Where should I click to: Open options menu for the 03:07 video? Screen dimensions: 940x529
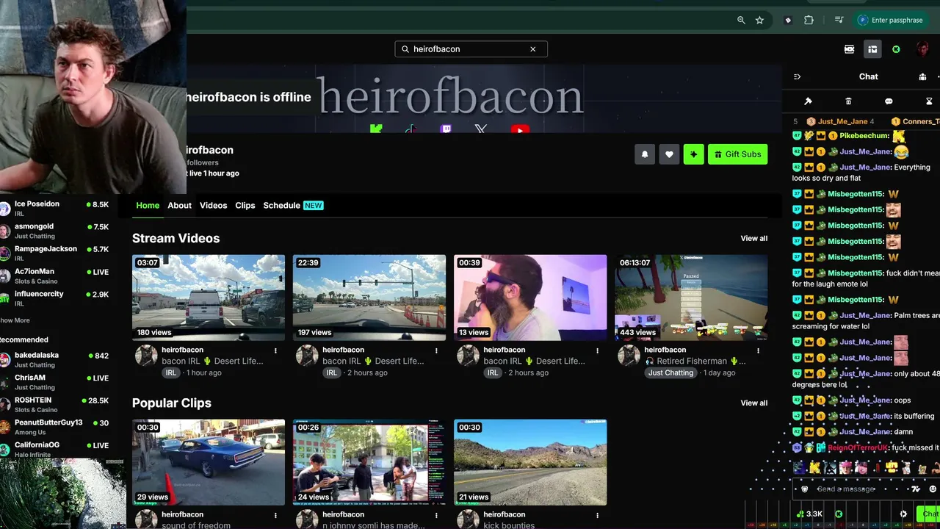click(x=276, y=350)
